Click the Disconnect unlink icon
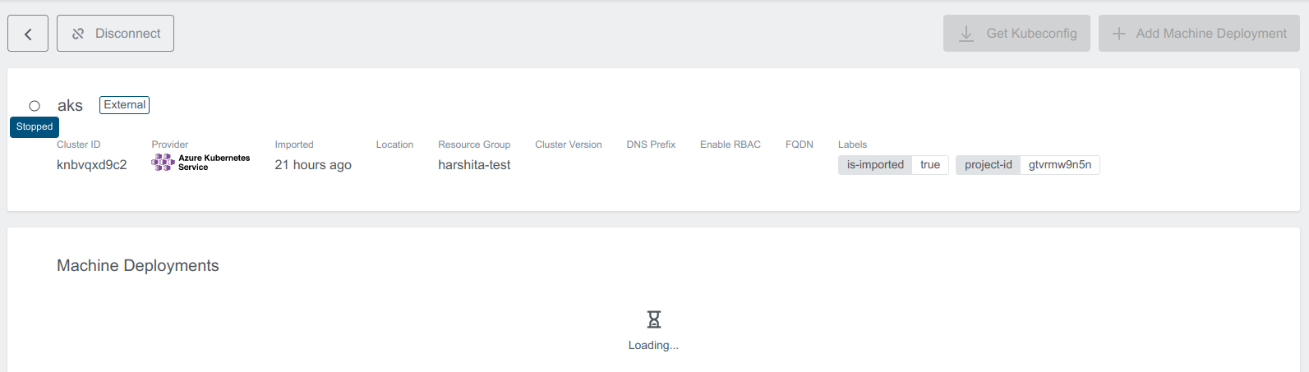1309x372 pixels. click(78, 34)
